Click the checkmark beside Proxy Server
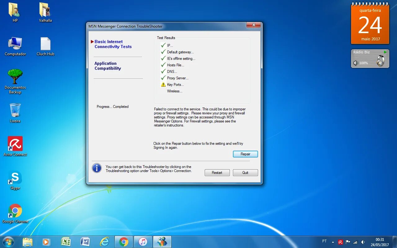397x248 pixels. [x=163, y=78]
